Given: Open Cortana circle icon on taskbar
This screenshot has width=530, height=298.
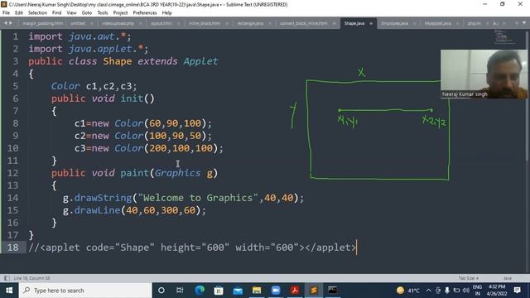Looking at the screenshot, I should point(161,291).
